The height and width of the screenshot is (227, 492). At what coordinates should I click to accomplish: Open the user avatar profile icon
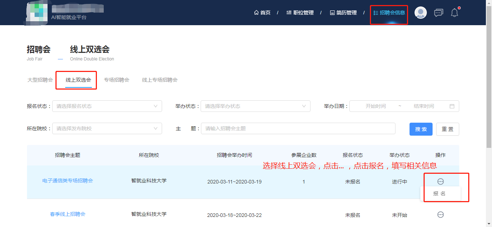(420, 13)
